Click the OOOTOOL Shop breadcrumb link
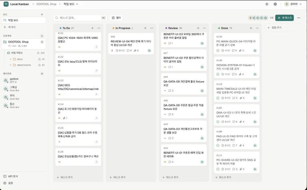307x190 pixels. click(46, 4)
